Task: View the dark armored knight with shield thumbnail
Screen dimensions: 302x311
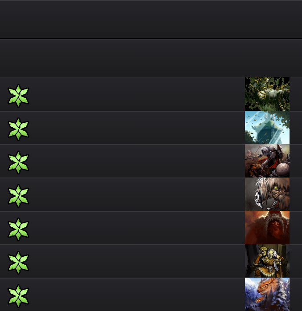Action: point(267,161)
